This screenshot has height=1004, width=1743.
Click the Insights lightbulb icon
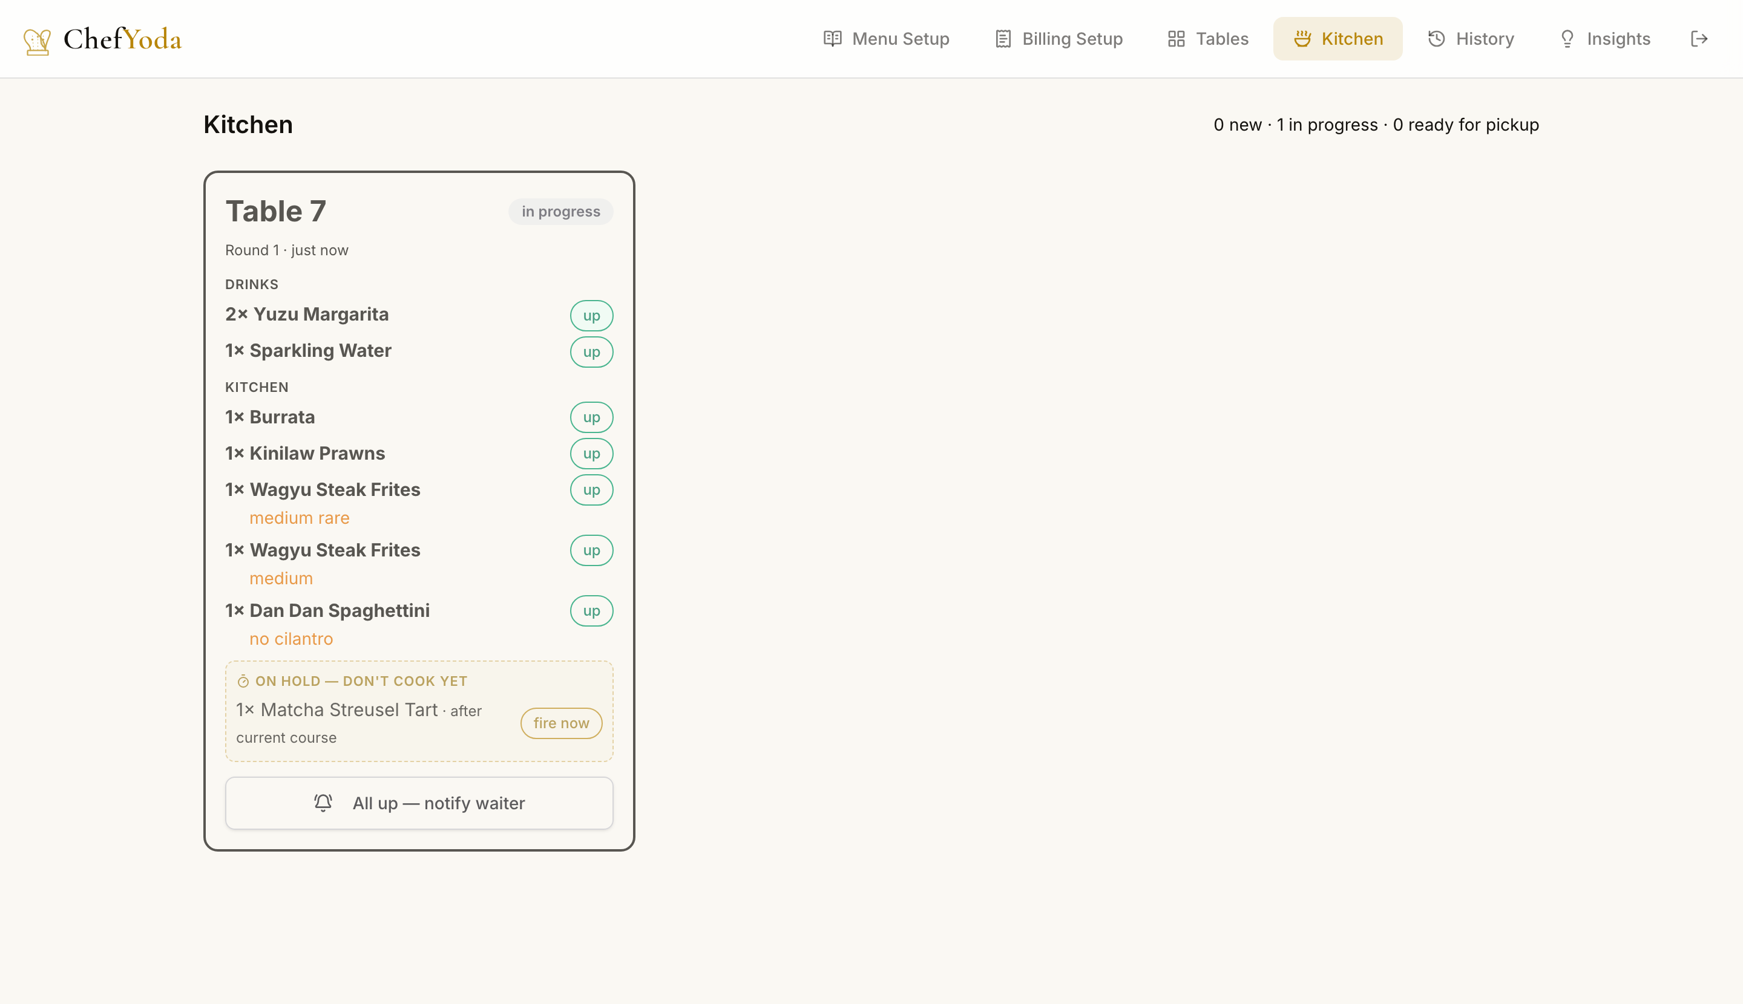1567,39
